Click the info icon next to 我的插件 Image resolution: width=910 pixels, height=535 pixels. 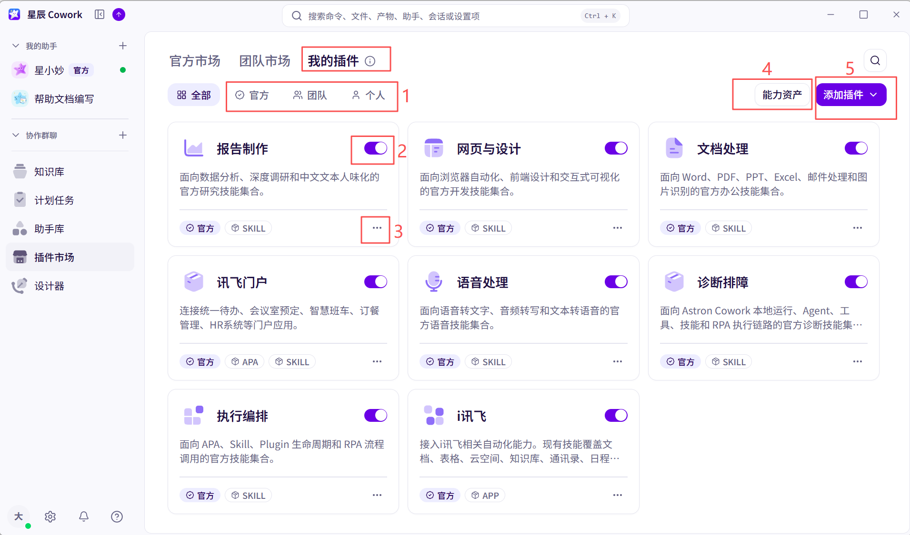tap(370, 61)
